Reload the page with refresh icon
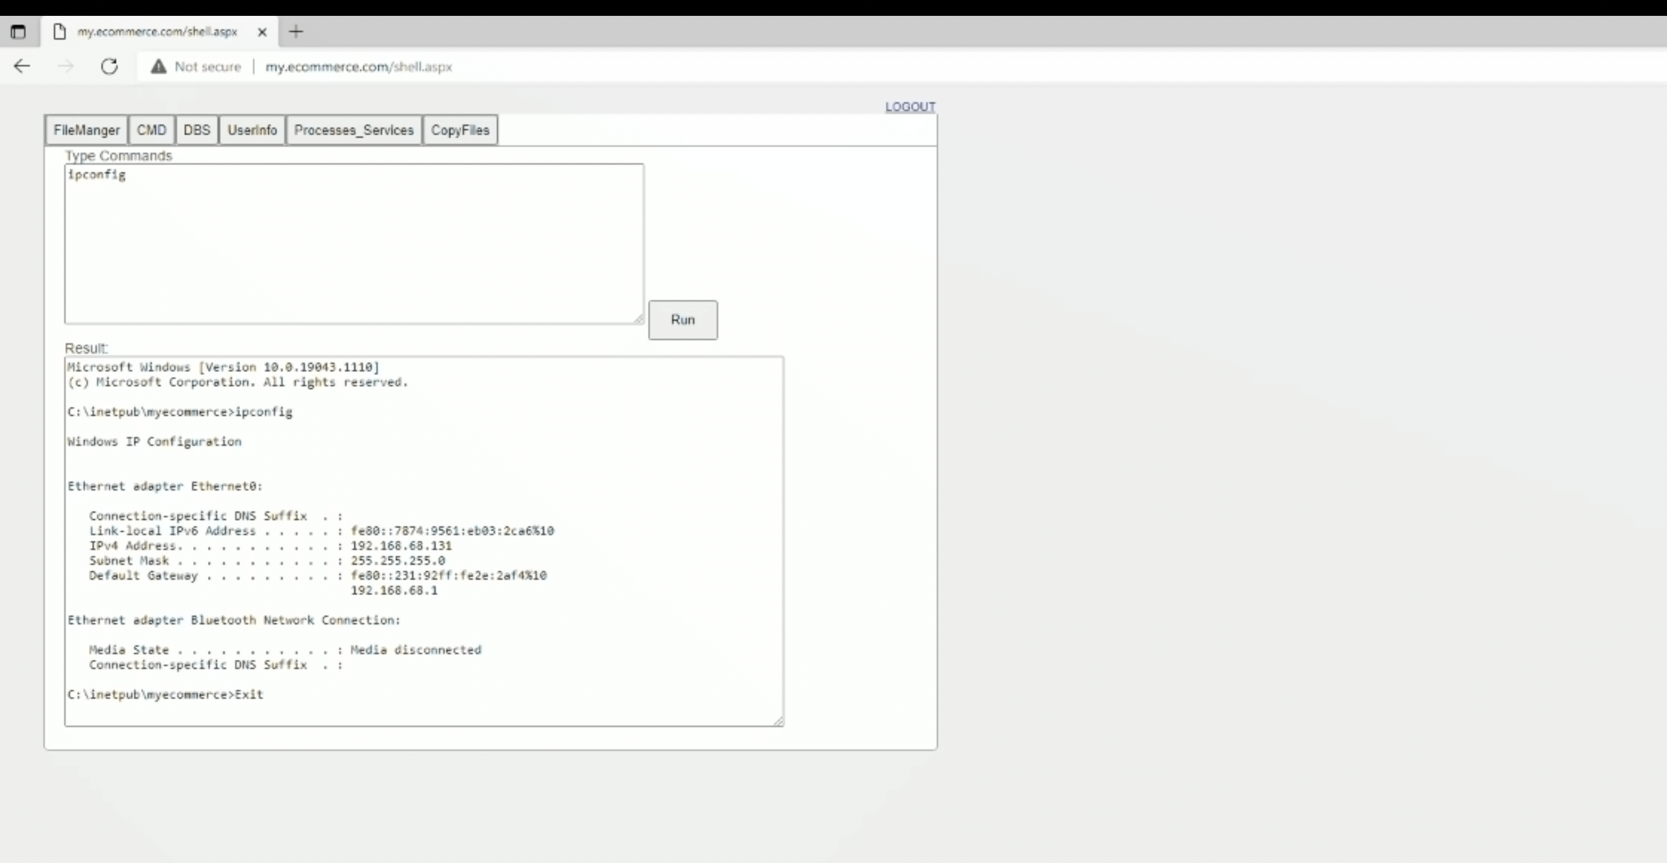This screenshot has height=863, width=1667. click(109, 66)
